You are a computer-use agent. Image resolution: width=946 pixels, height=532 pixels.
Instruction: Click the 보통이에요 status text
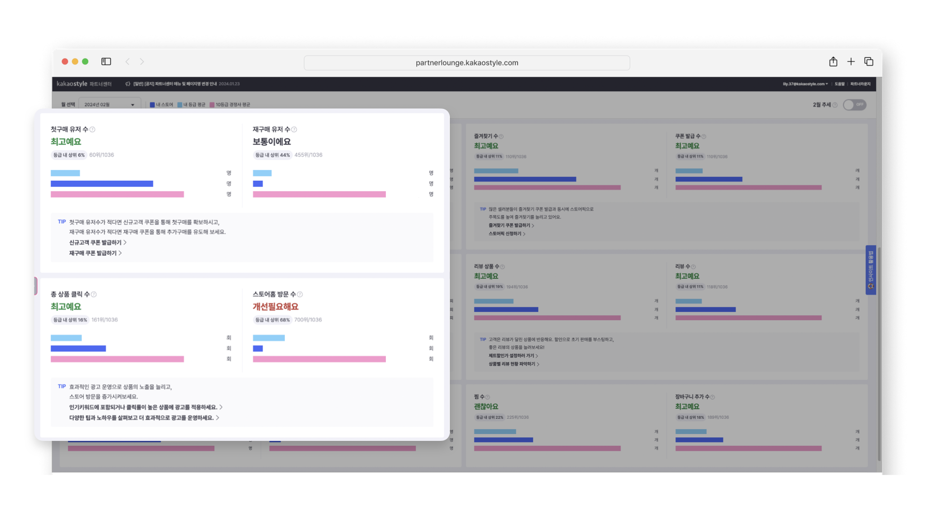(271, 142)
